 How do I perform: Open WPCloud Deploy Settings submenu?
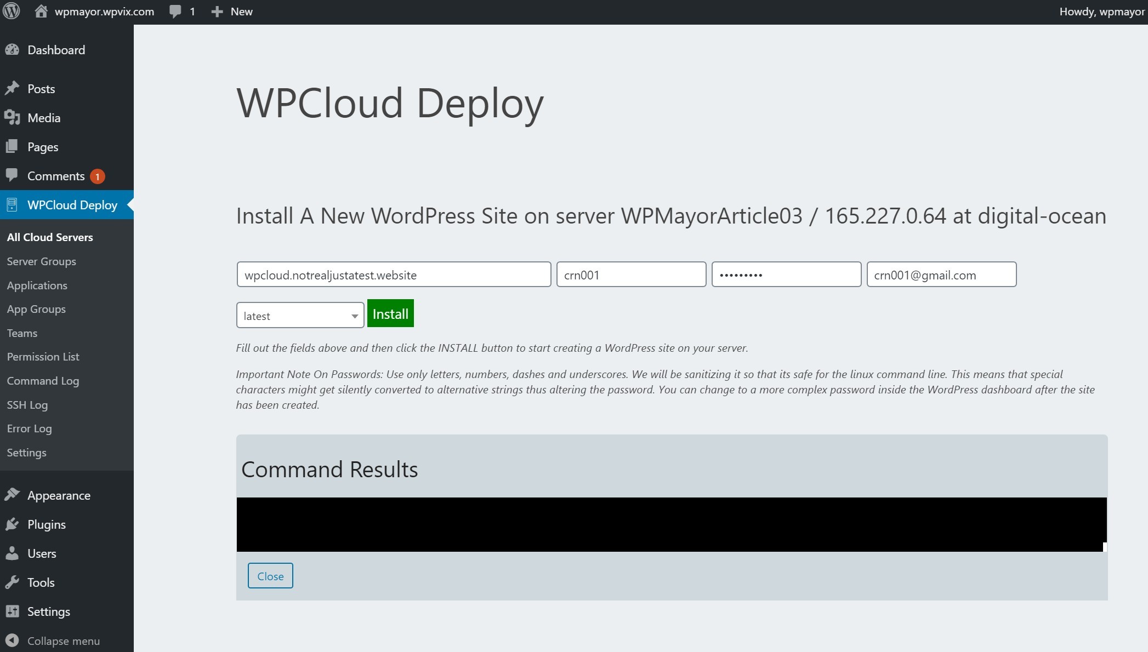(x=26, y=453)
